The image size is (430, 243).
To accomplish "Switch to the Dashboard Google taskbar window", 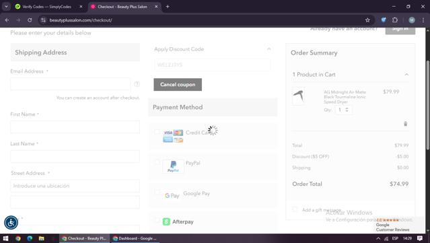I will pyautogui.click(x=135, y=238).
